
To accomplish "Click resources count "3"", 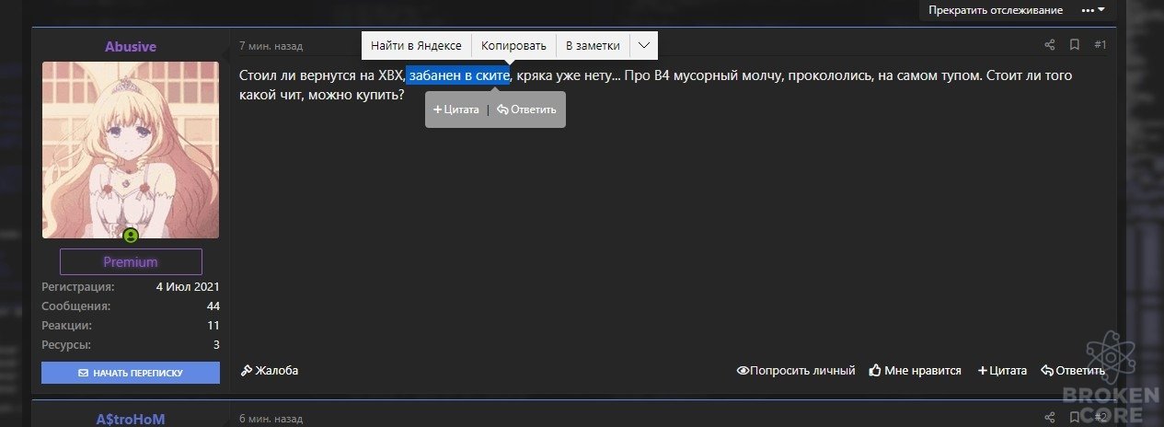I will click(216, 344).
